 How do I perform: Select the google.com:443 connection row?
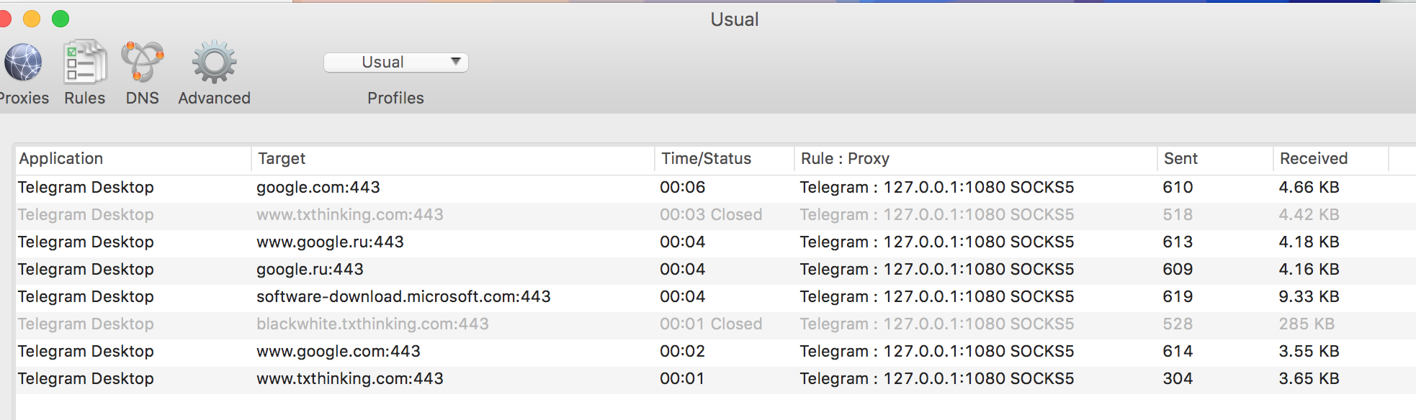[716, 188]
